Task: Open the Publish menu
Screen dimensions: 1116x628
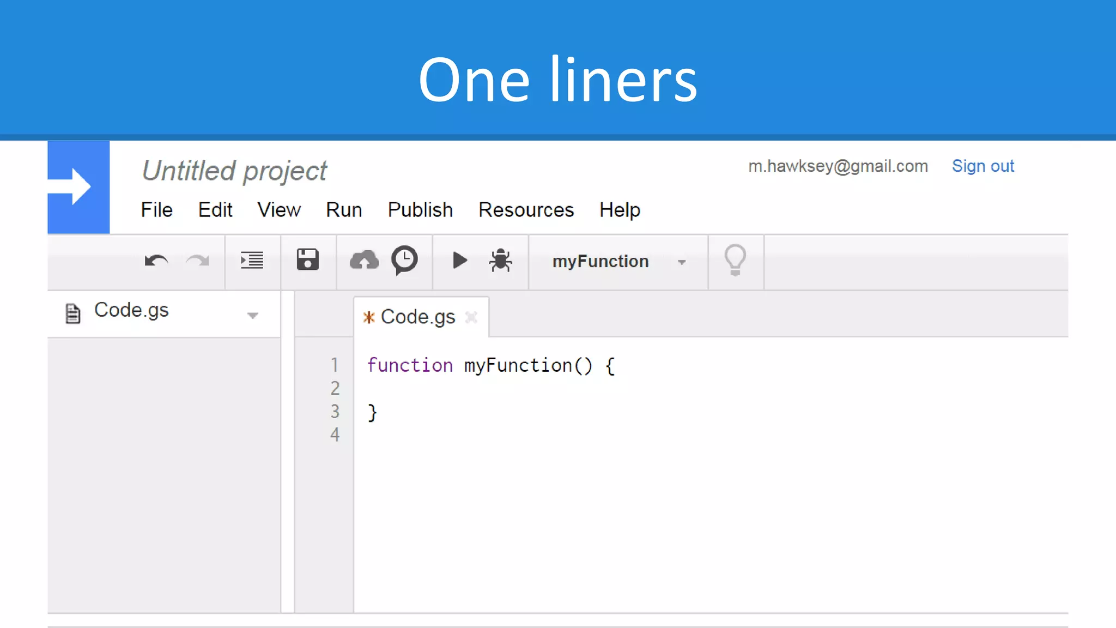Action: [x=420, y=210]
